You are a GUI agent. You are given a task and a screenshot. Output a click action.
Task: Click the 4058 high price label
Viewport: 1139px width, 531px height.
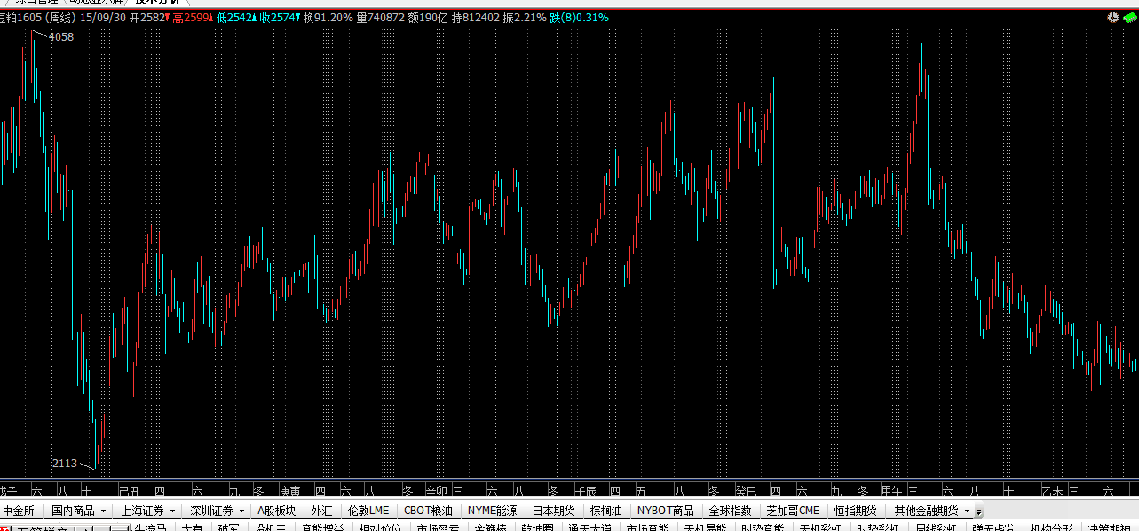click(61, 37)
